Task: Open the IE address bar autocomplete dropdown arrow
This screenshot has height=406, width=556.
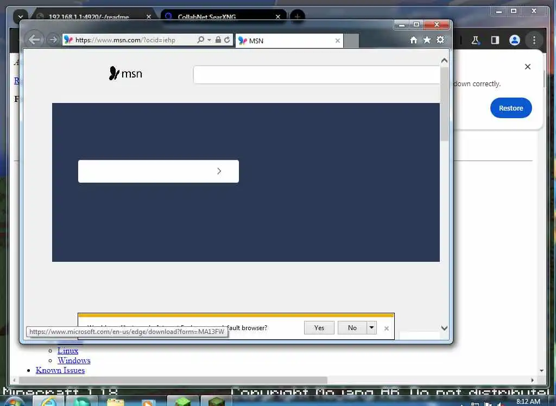Action: (x=209, y=40)
